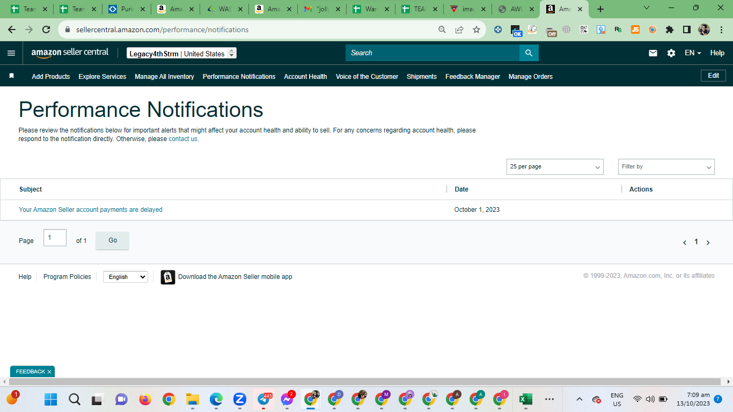
Task: Click the FEEDBACK tab label
Action: point(31,372)
